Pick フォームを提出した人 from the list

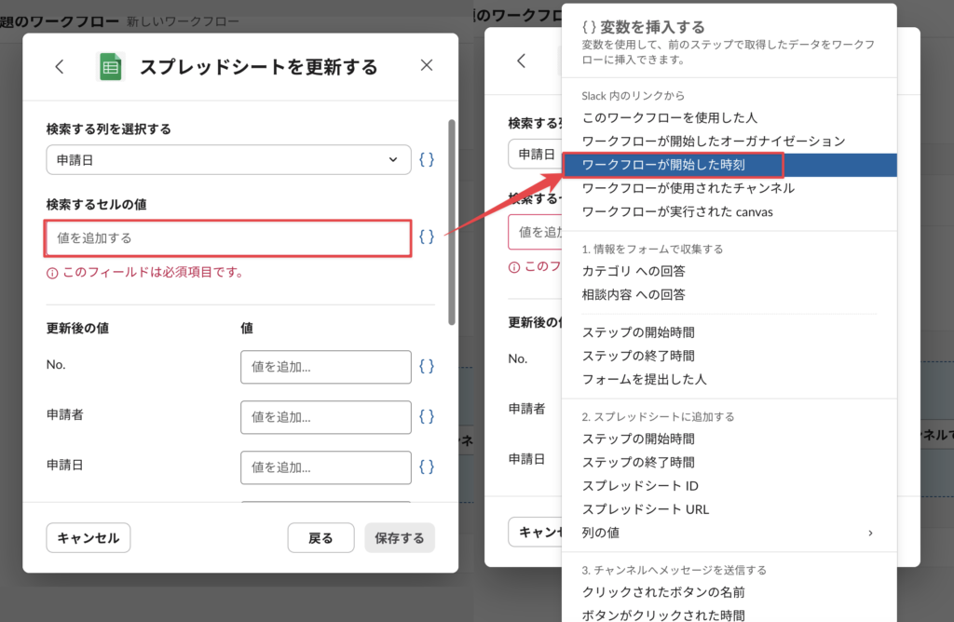tap(644, 379)
